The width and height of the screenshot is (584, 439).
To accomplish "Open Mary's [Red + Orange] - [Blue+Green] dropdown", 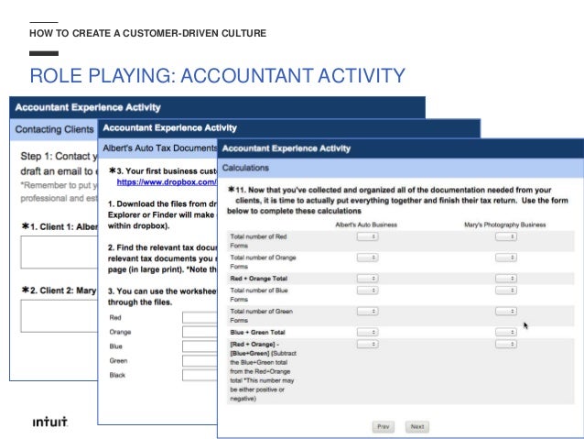I will click(x=506, y=344).
